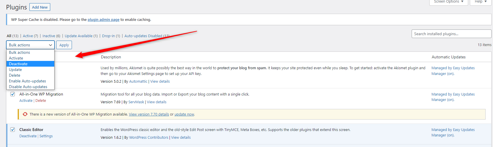
Task: Open Classic Editor Settings link
Action: [x=46, y=136]
